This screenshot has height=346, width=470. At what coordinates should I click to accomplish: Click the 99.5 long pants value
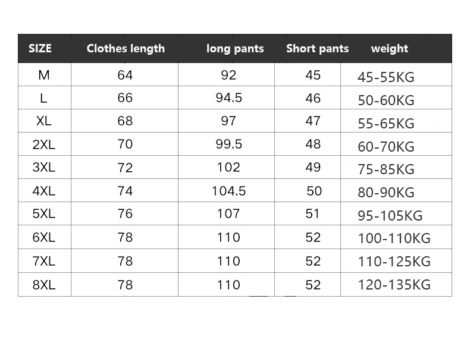(228, 144)
